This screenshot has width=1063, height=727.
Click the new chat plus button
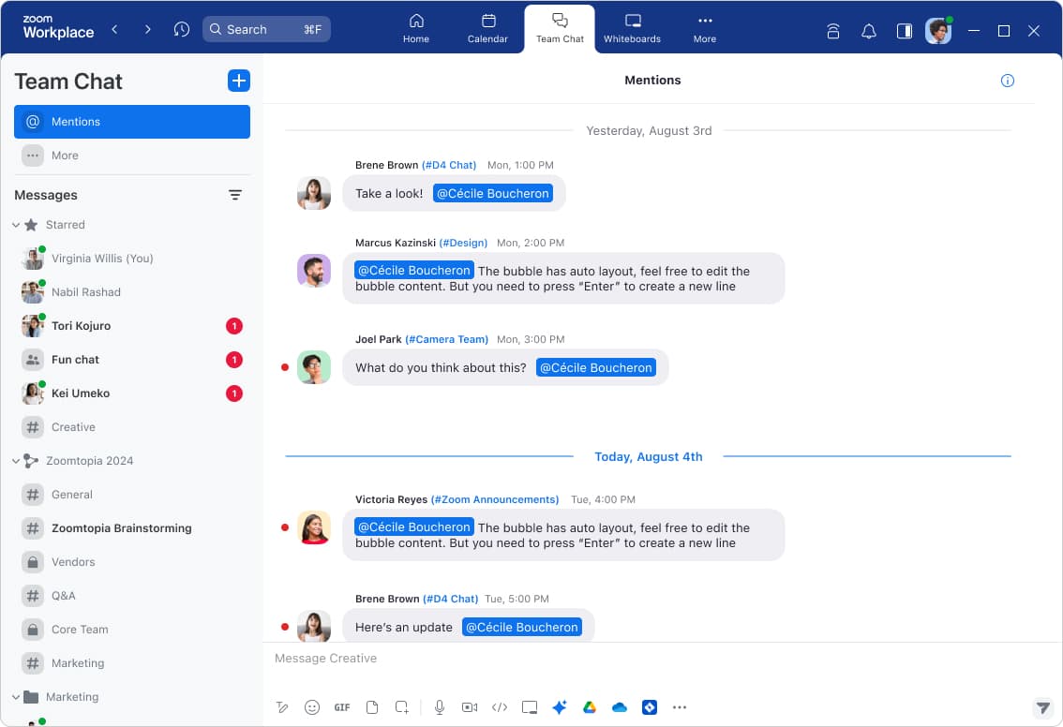click(239, 81)
